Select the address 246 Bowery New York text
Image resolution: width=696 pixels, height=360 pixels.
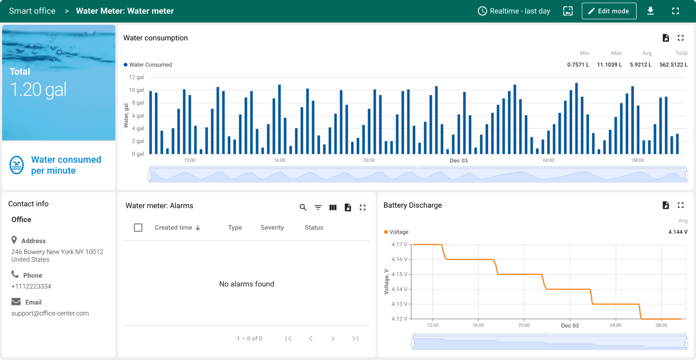57,256
